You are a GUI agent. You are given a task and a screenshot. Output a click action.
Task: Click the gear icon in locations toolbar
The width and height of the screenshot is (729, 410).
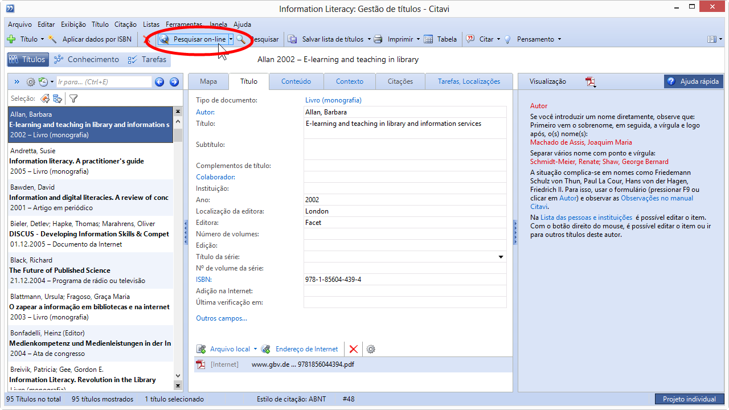tap(371, 349)
